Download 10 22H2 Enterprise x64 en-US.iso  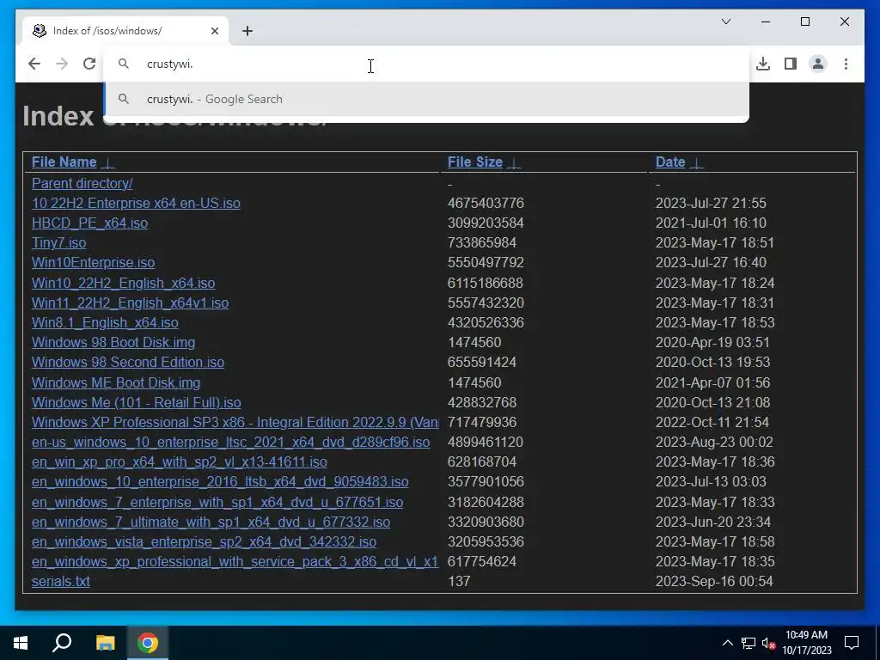point(136,203)
